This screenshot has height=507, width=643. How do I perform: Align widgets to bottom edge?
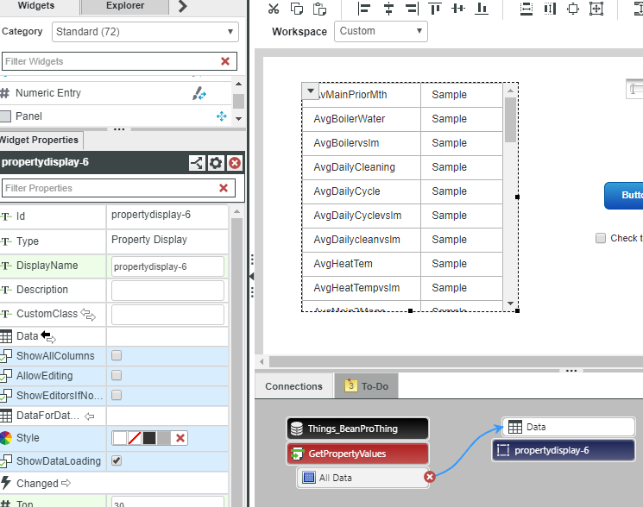(x=482, y=8)
